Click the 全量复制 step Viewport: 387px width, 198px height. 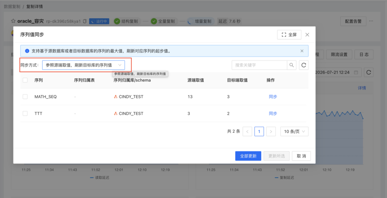click(x=164, y=21)
